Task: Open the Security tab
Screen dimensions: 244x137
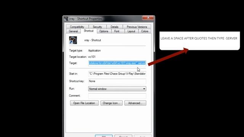Action: pos(98,27)
